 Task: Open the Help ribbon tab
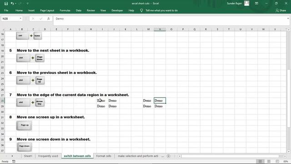131,10
